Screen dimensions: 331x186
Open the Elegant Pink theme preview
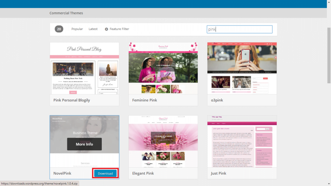tap(163, 141)
